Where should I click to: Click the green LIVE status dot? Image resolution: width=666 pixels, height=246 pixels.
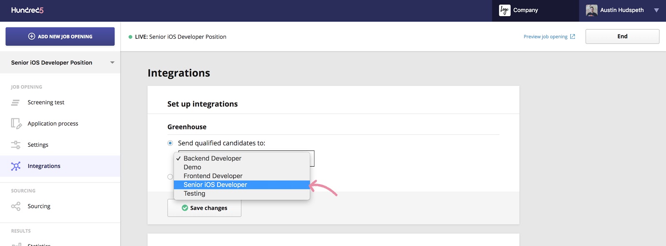pos(130,37)
